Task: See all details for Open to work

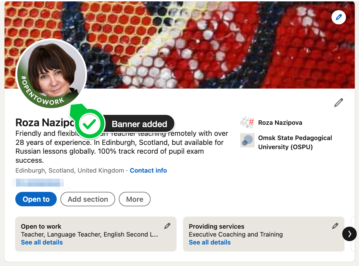Action: pyautogui.click(x=42, y=242)
